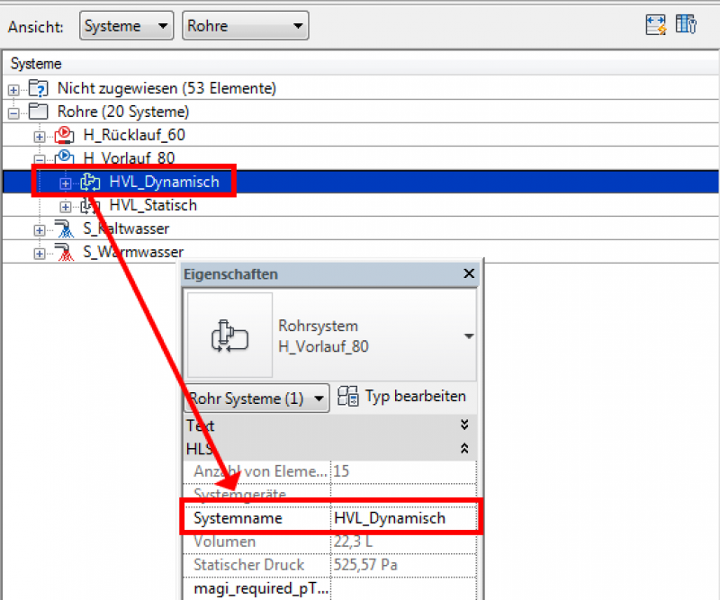Collapse the HLS properties section
720x600 pixels.
pos(464,447)
